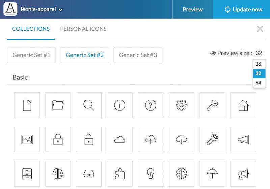Screen dimensions: 270x189
Task: Select the magnifying glass search icon
Action: tap(89, 105)
